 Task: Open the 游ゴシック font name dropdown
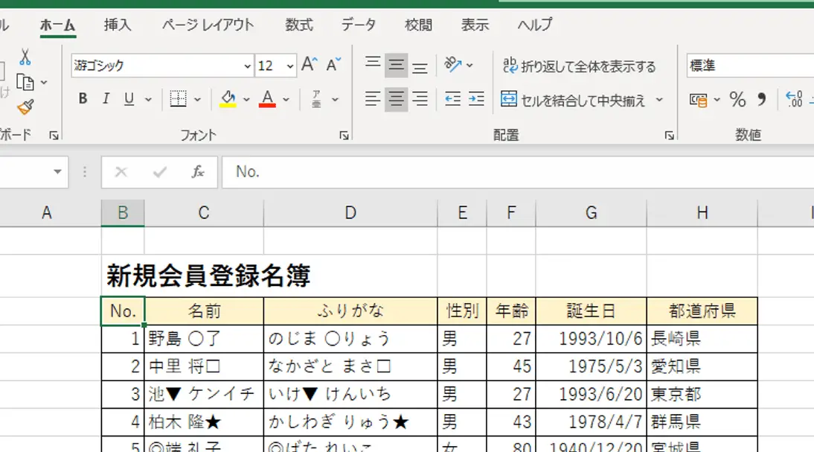(248, 66)
